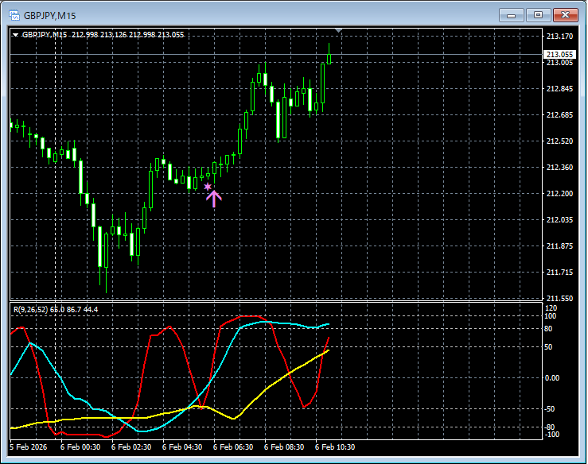
Task: Click the -50 indicator scale value
Action: click(x=550, y=409)
